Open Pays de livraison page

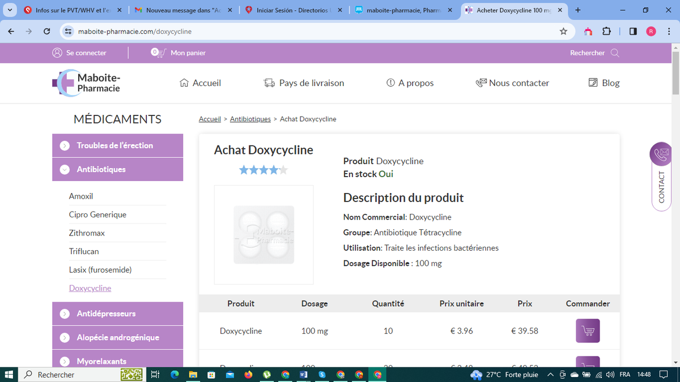tap(304, 83)
